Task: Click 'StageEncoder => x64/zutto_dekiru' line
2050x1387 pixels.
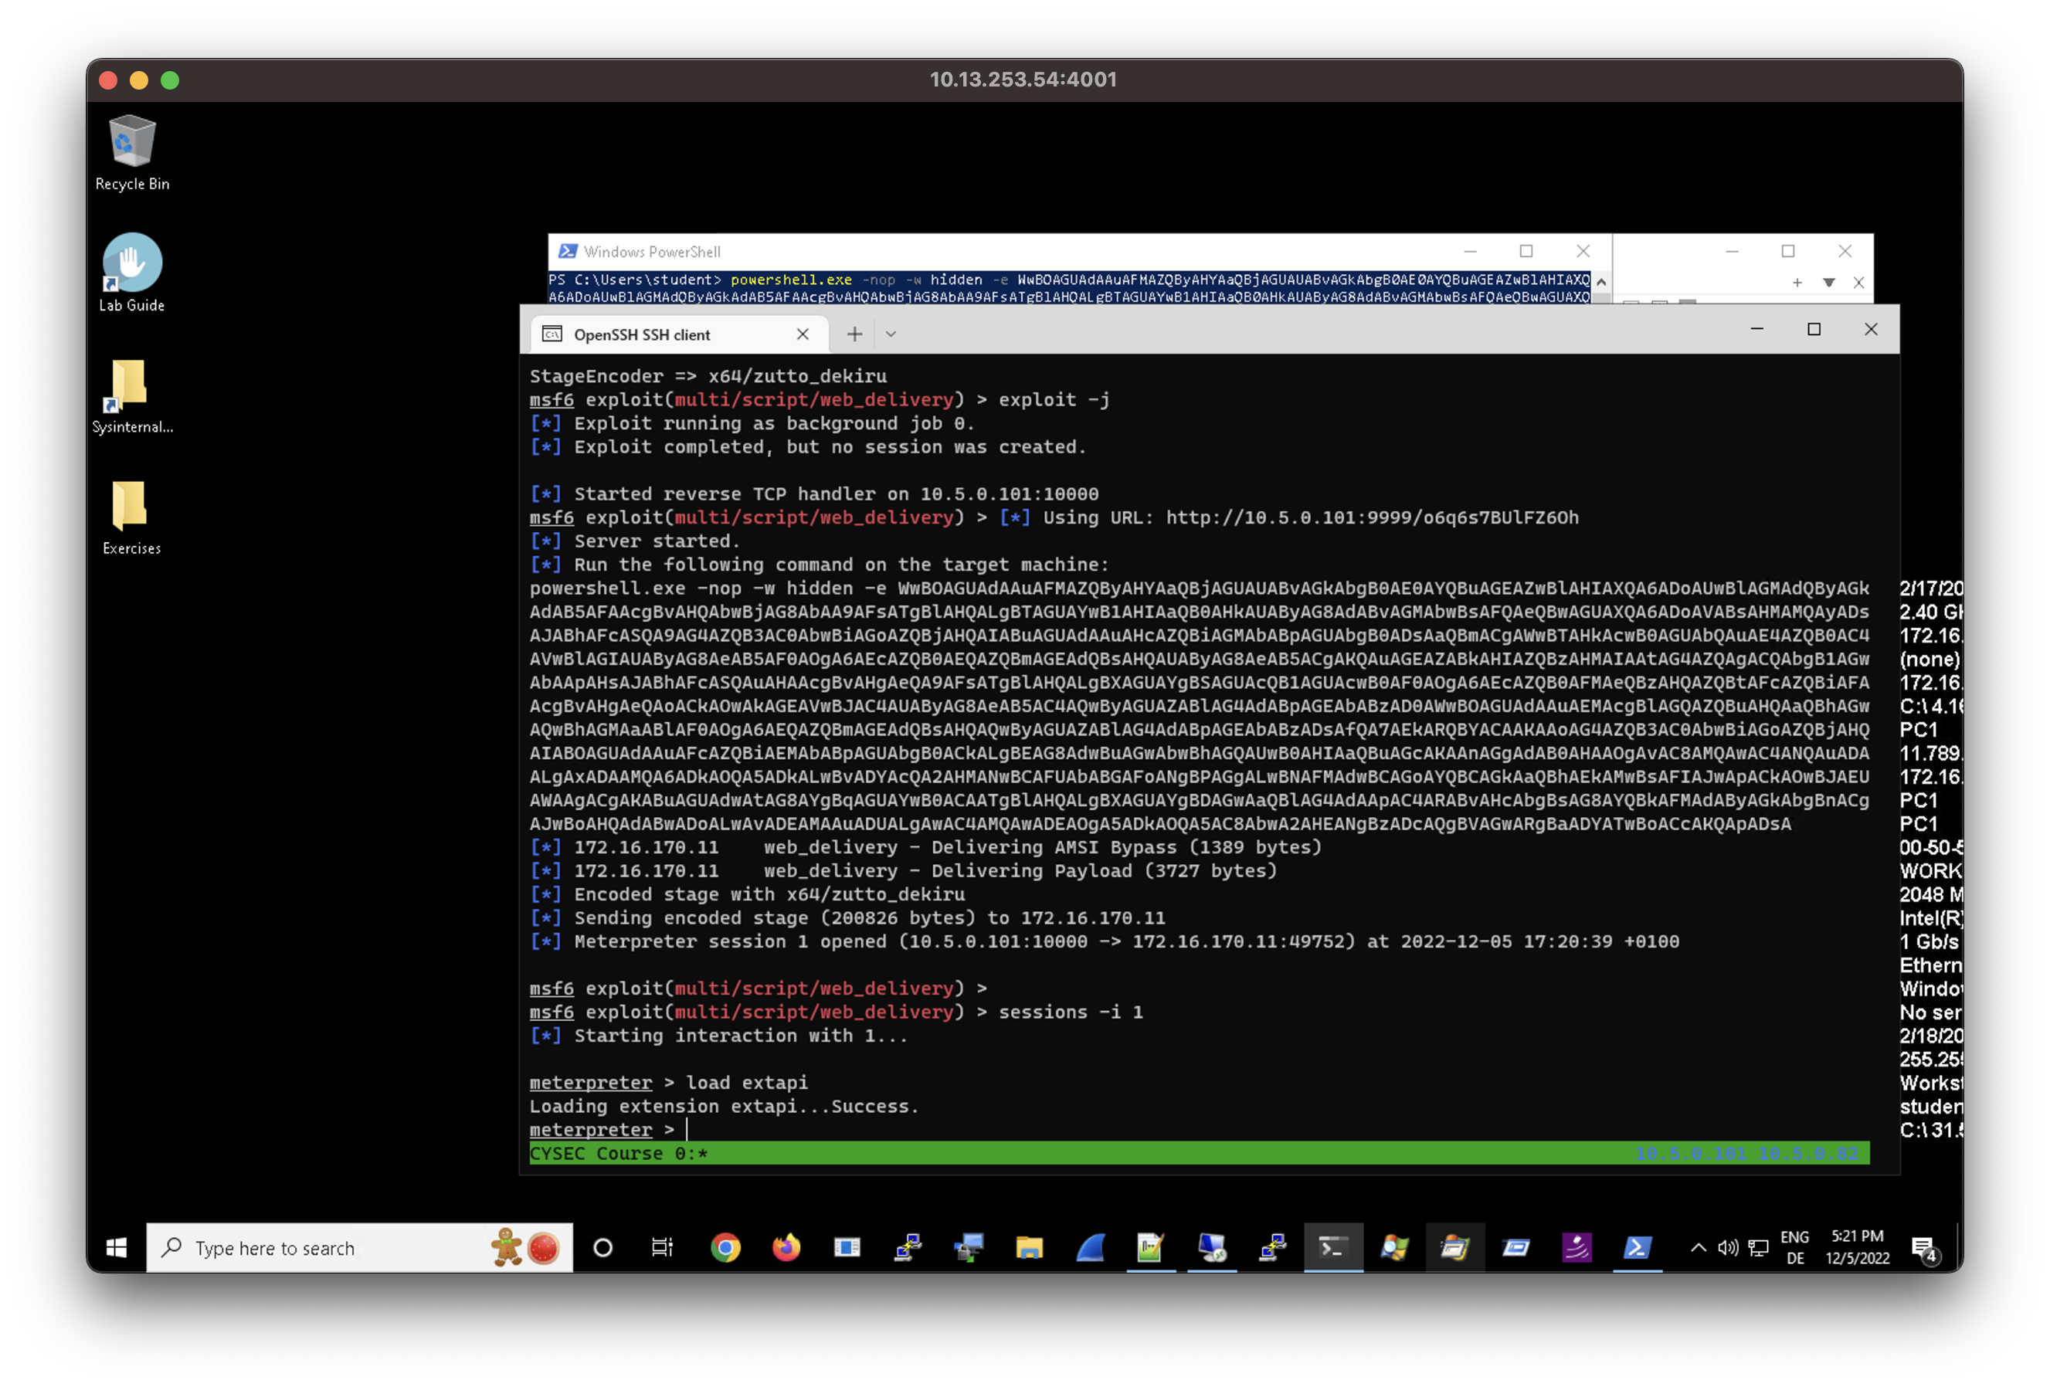Action: [708, 377]
